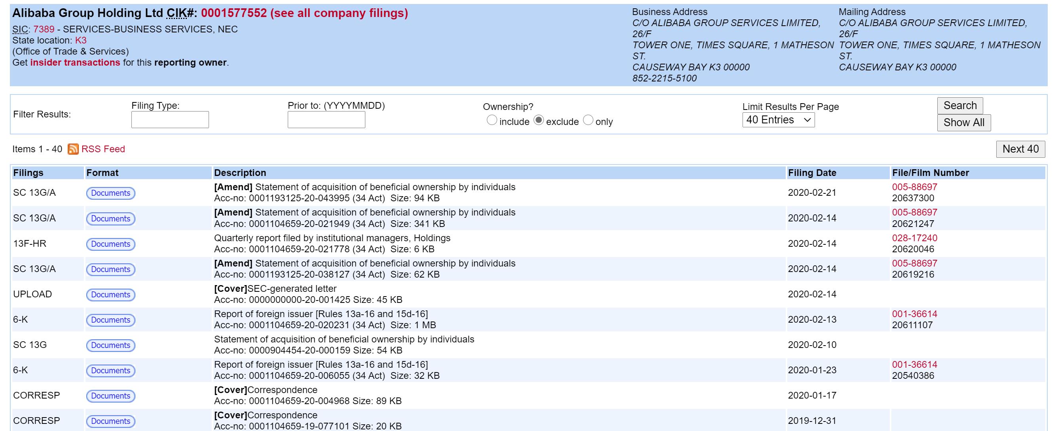The height and width of the screenshot is (431, 1060).
Task: Go to Next 40 results
Action: coord(1020,149)
